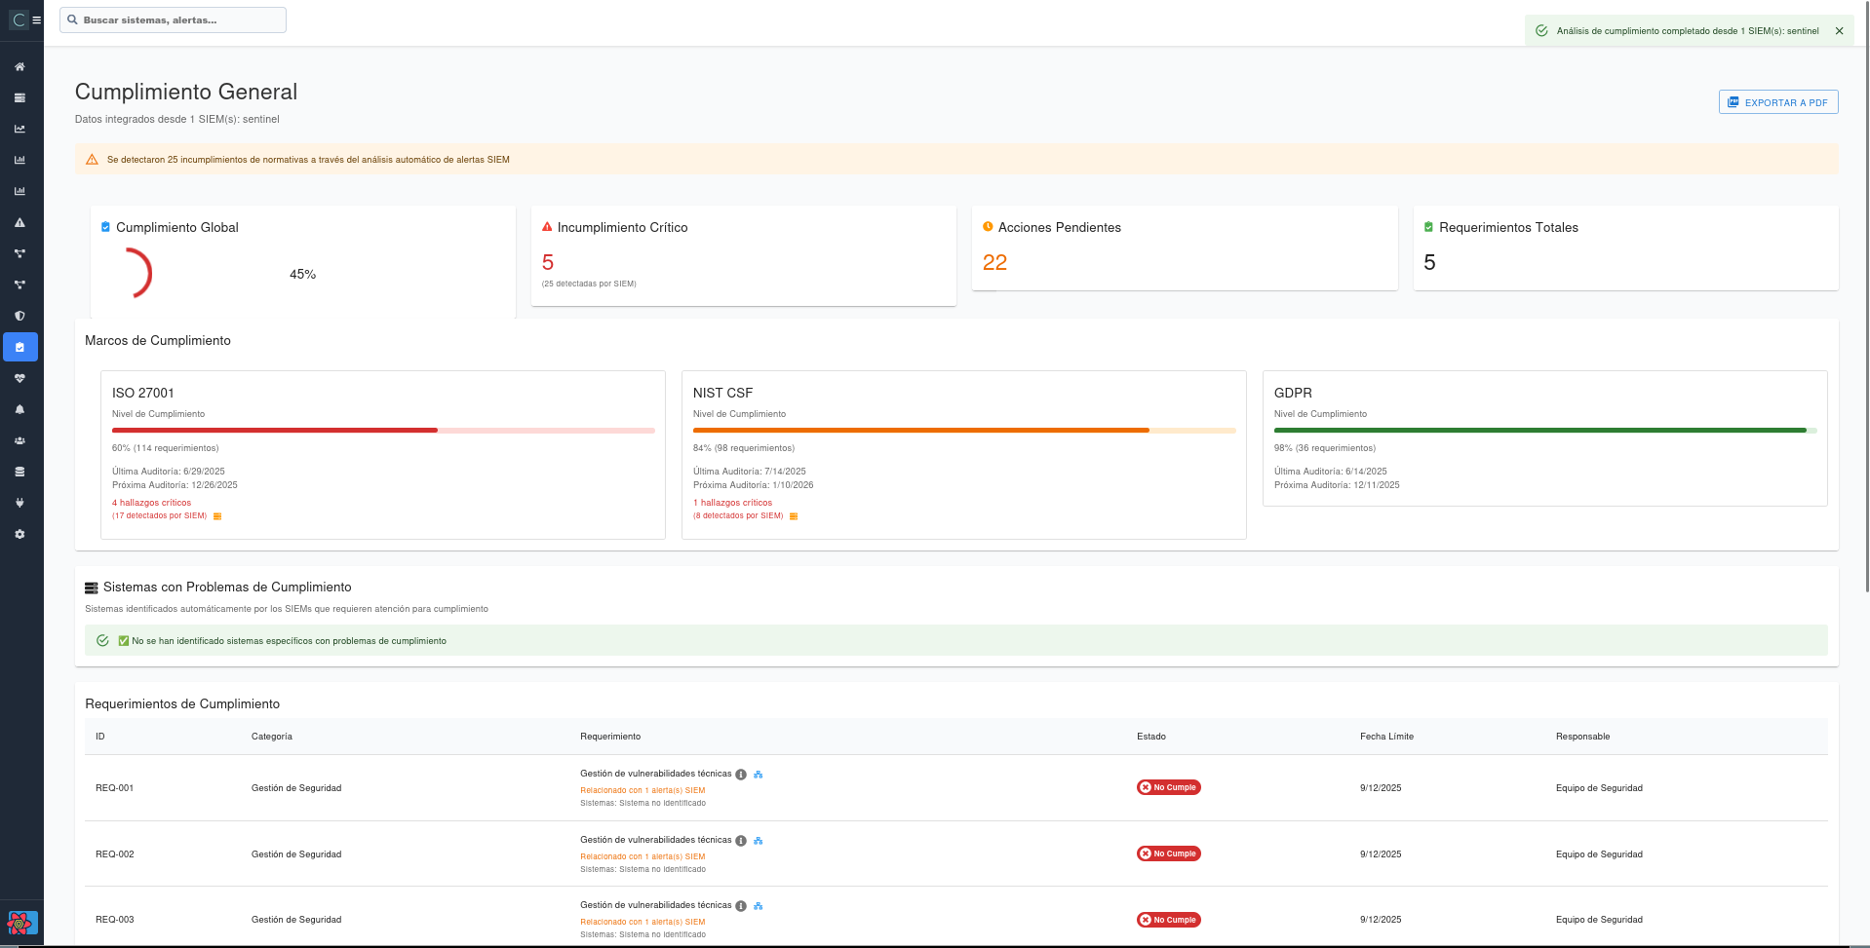The height and width of the screenshot is (948, 1870).
Task: Expand the sidebar with hamburger menu
Action: [37, 19]
